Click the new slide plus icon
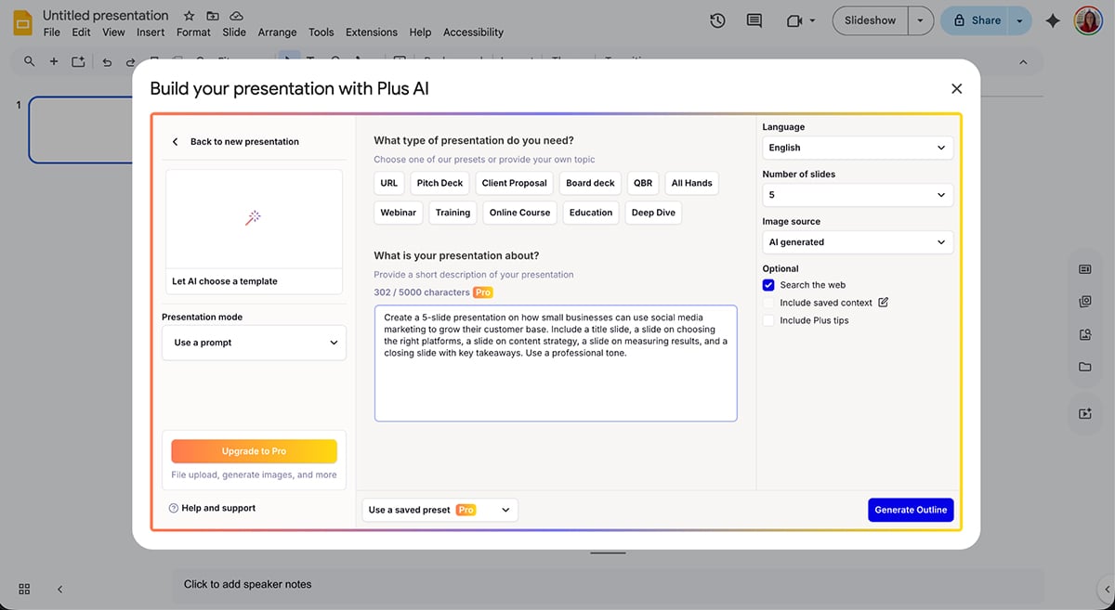The image size is (1115, 610). click(54, 61)
